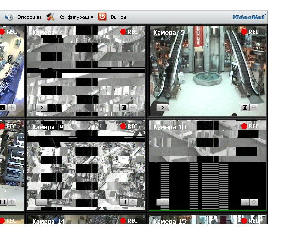Viewport: 303px width, 242px height.
Task: Click the Выход menu item
Action: (118, 17)
